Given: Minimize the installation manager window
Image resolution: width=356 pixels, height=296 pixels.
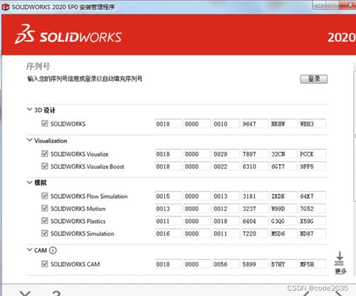Looking at the screenshot, I should pos(320,5).
